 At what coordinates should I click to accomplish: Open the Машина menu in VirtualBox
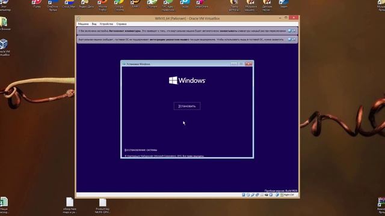[x=83, y=24]
